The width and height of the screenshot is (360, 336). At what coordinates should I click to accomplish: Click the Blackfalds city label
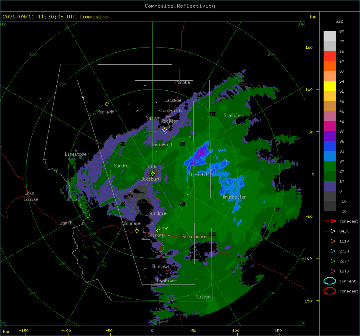point(170,111)
